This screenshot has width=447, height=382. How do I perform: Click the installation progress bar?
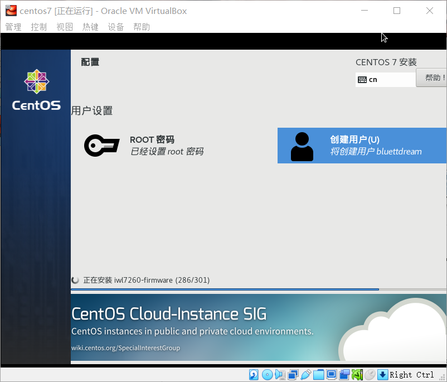pyautogui.click(x=259, y=289)
